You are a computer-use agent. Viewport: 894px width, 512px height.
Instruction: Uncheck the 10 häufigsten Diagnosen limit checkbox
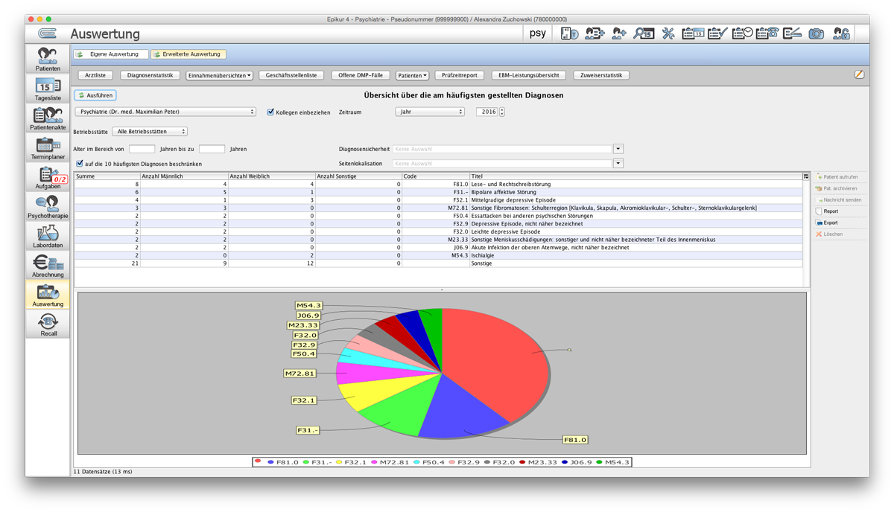pos(80,164)
